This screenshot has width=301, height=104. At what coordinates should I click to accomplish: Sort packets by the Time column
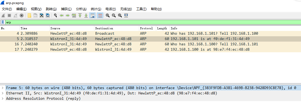(34, 28)
